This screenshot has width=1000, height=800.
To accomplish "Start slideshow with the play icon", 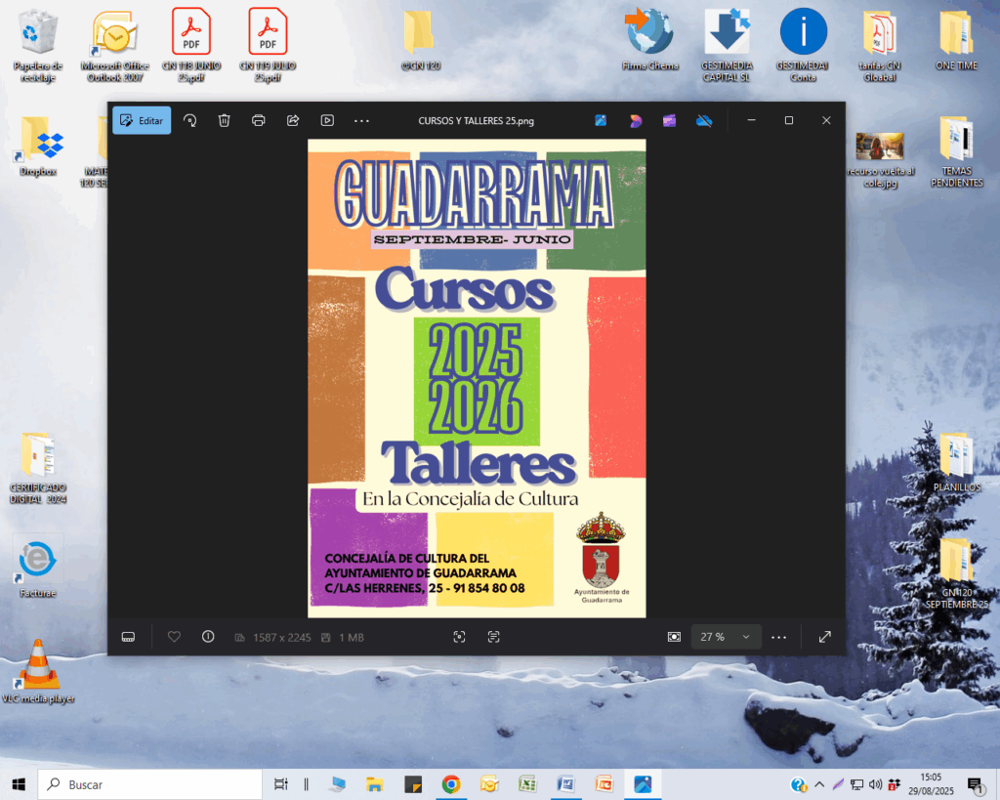I will pyautogui.click(x=327, y=120).
